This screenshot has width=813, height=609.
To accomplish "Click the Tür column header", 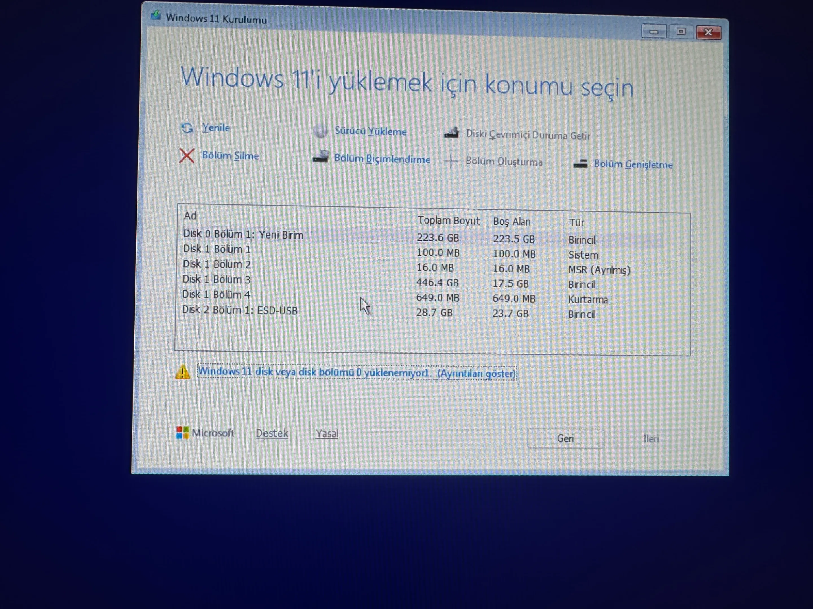I will pyautogui.click(x=576, y=222).
